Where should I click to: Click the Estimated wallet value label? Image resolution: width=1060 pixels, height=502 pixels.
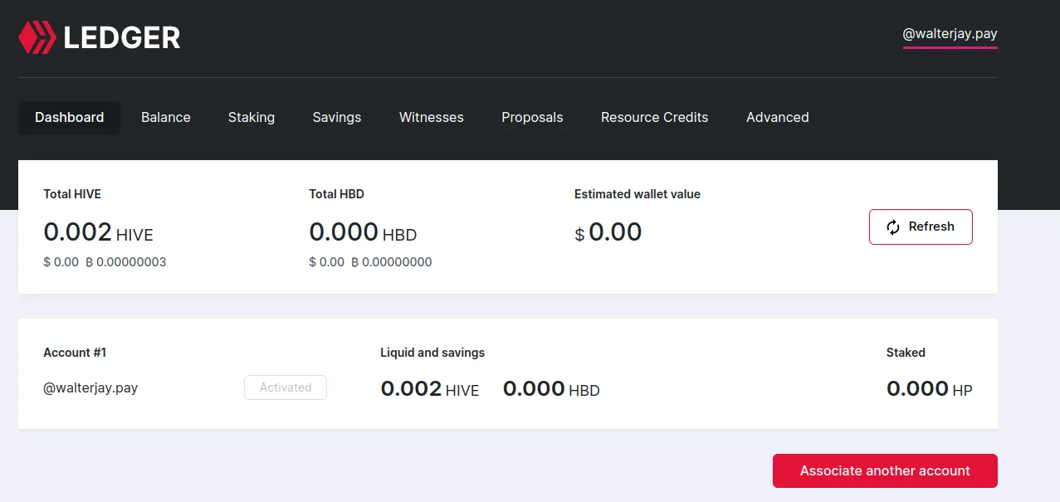[637, 194]
